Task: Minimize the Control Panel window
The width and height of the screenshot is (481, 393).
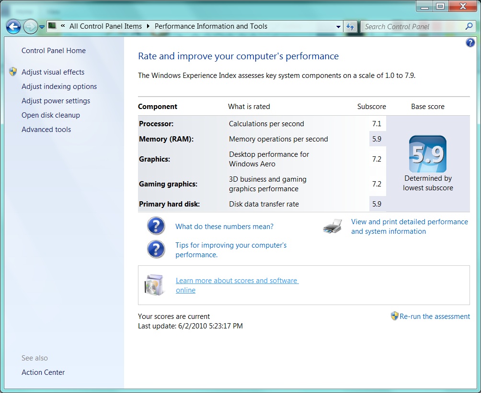Action: coord(424,6)
